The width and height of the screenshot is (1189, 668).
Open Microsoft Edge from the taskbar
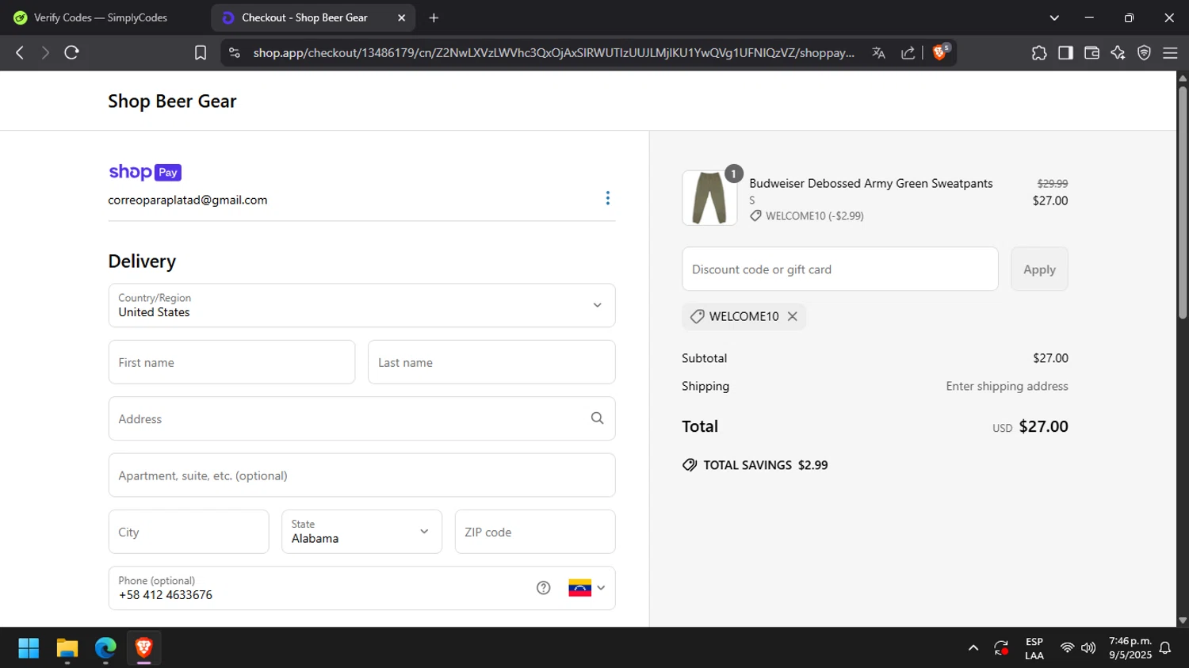coord(105,648)
